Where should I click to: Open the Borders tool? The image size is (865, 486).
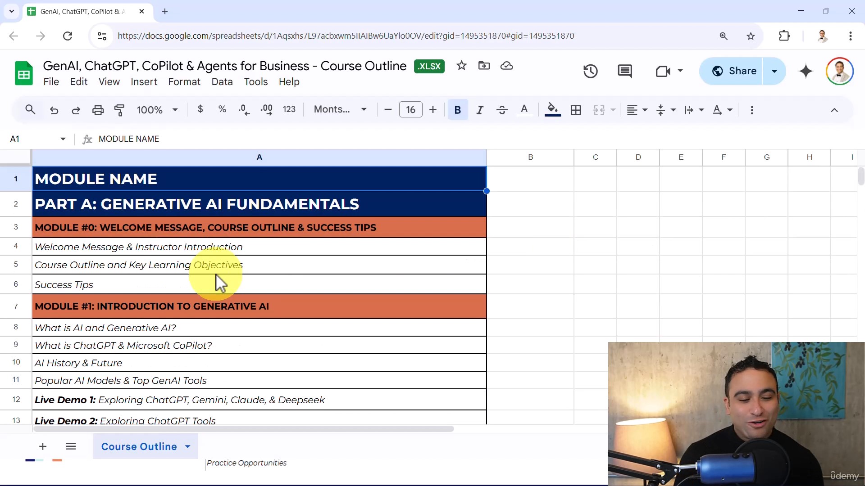coord(576,110)
